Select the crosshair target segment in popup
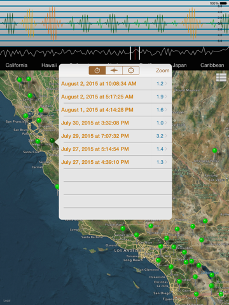Viewport: 229px width, 305px height. 131,71
